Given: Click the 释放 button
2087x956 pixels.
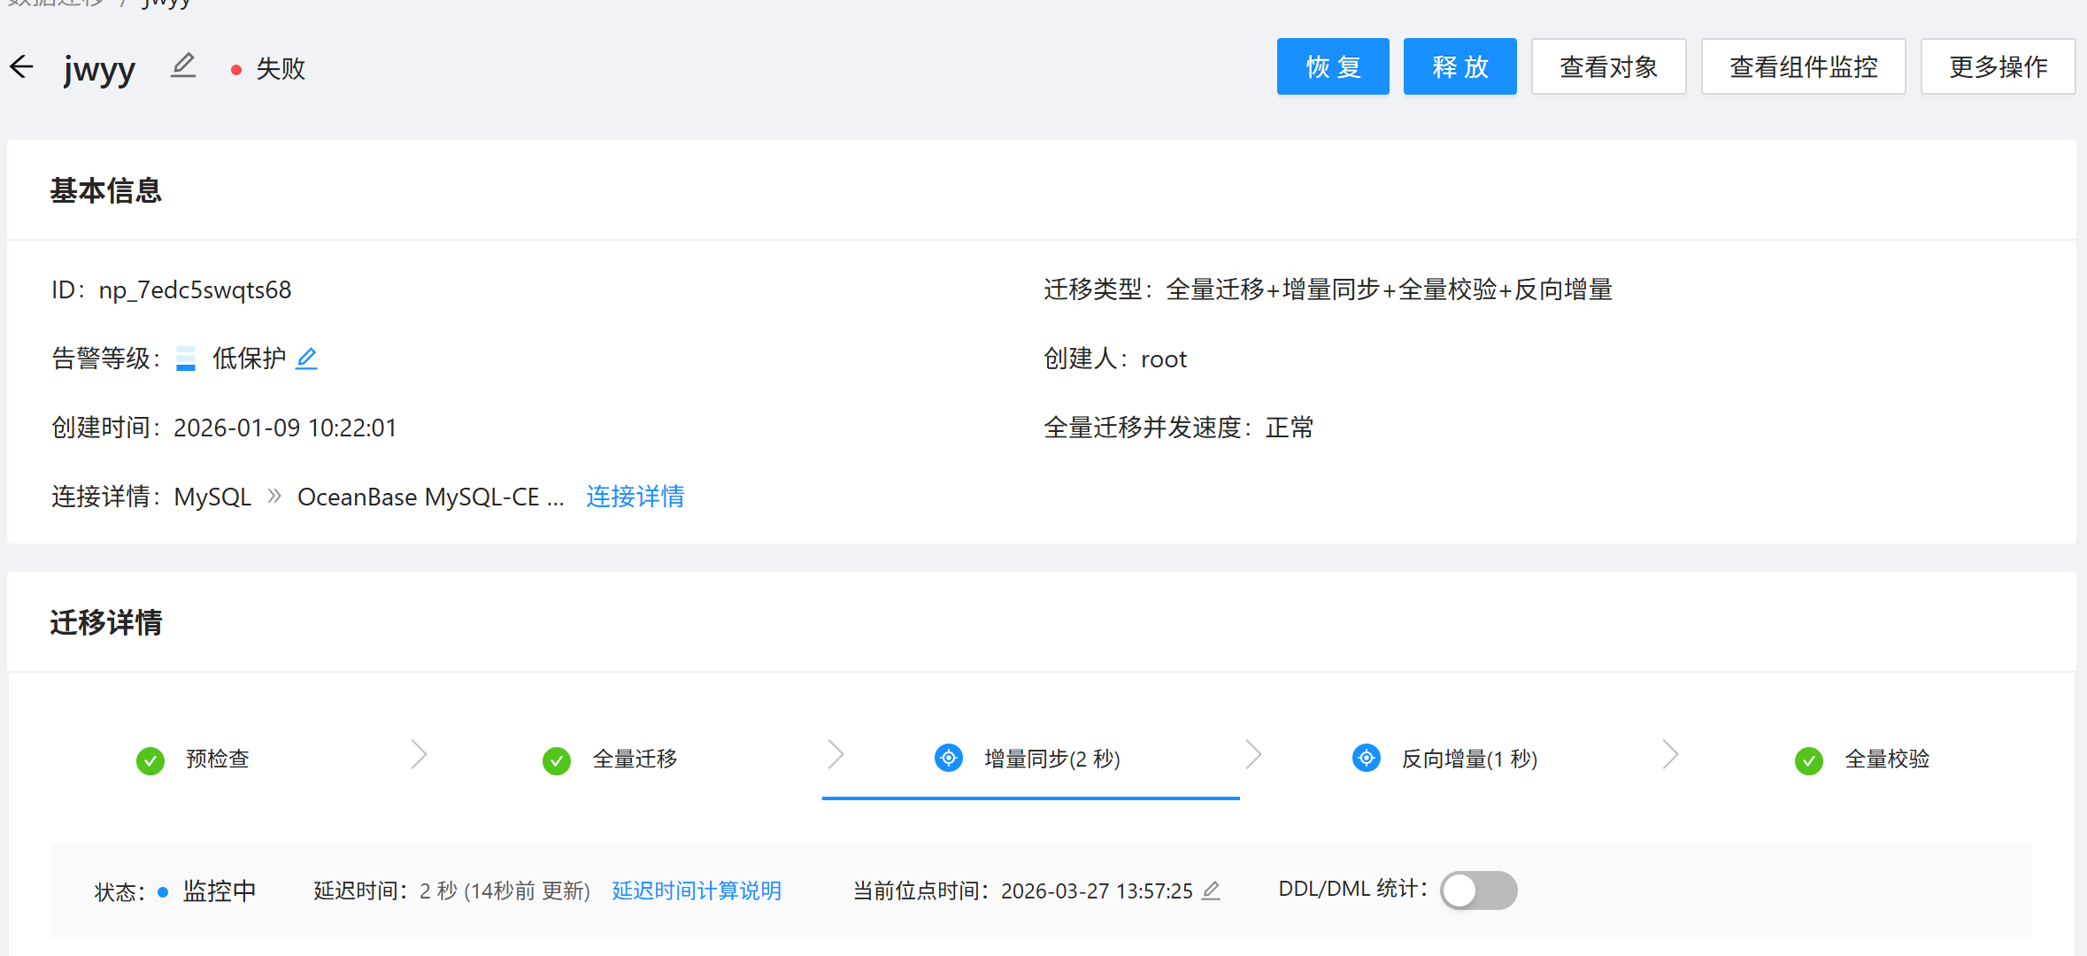Looking at the screenshot, I should tap(1459, 67).
